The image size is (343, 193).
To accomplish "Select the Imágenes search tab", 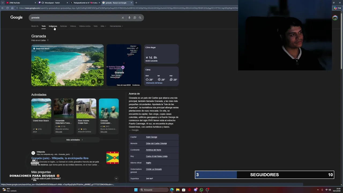I will click(x=53, y=26).
